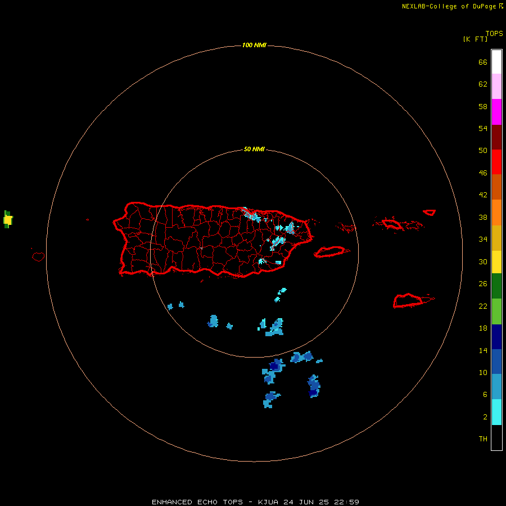Click the legend value 66
This screenshot has width=506, height=506.
pyautogui.click(x=483, y=62)
